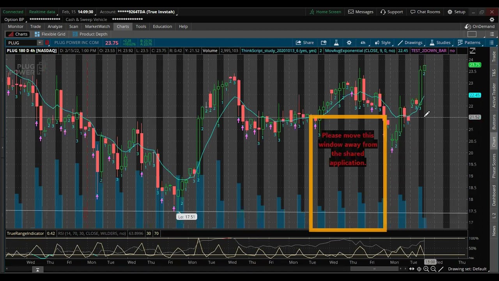499x281 pixels.
Task: Switch to the Scan tab
Action: click(74, 27)
